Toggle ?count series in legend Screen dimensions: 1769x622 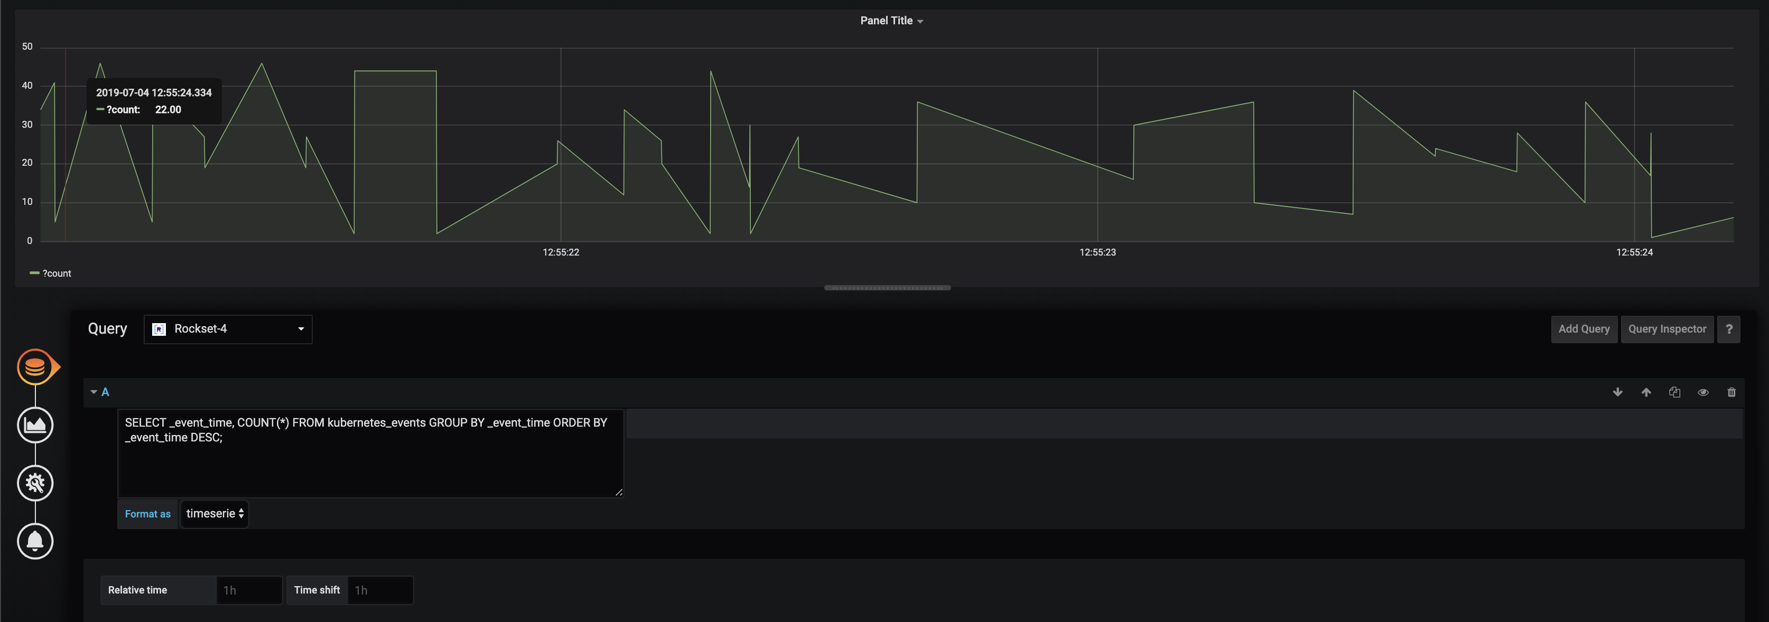[x=57, y=273]
